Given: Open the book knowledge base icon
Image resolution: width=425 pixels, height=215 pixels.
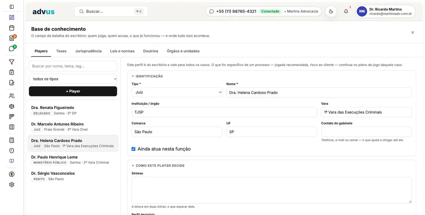Looking at the screenshot, I should click(12, 161).
